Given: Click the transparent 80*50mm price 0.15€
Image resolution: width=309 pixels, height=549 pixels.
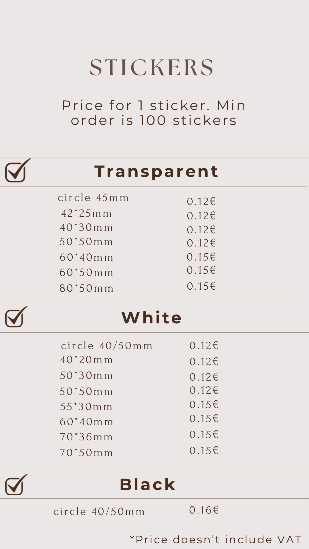Looking at the screenshot, I should coord(201,286).
